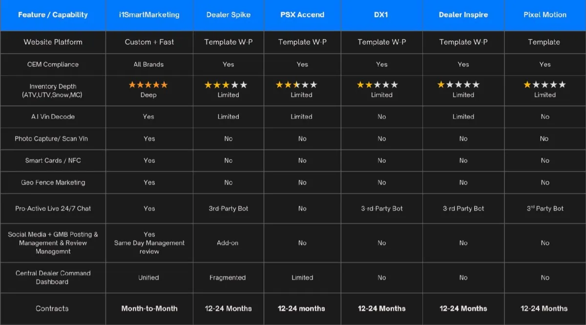
Task: Click the Geo Fence Marketing row label
Action: click(53, 183)
